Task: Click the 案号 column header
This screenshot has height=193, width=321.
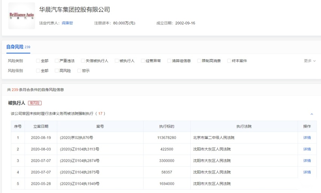Action: click(100, 126)
